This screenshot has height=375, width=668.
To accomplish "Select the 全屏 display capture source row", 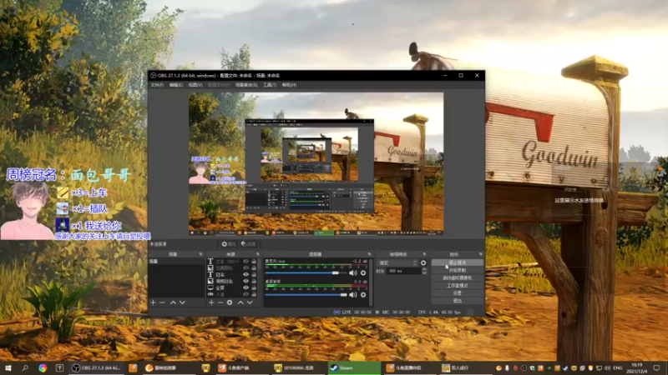I will pyautogui.click(x=233, y=287).
